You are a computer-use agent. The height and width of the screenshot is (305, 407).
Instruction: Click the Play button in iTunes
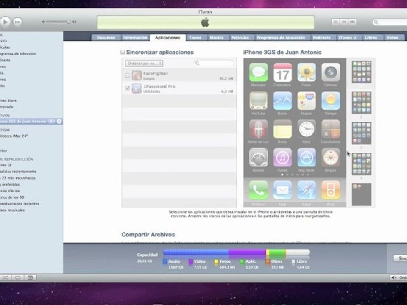pos(5,22)
